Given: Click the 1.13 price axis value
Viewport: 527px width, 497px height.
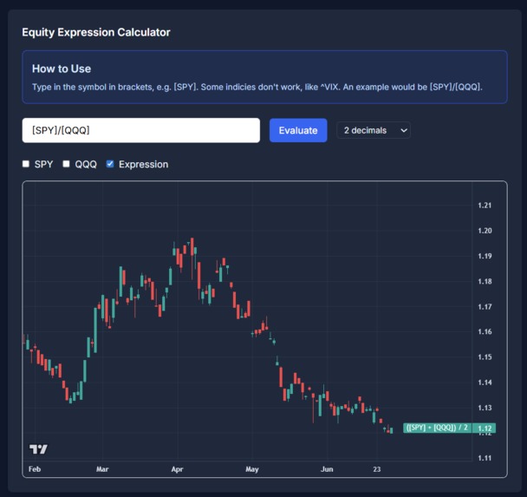Looking at the screenshot, I should tap(485, 408).
